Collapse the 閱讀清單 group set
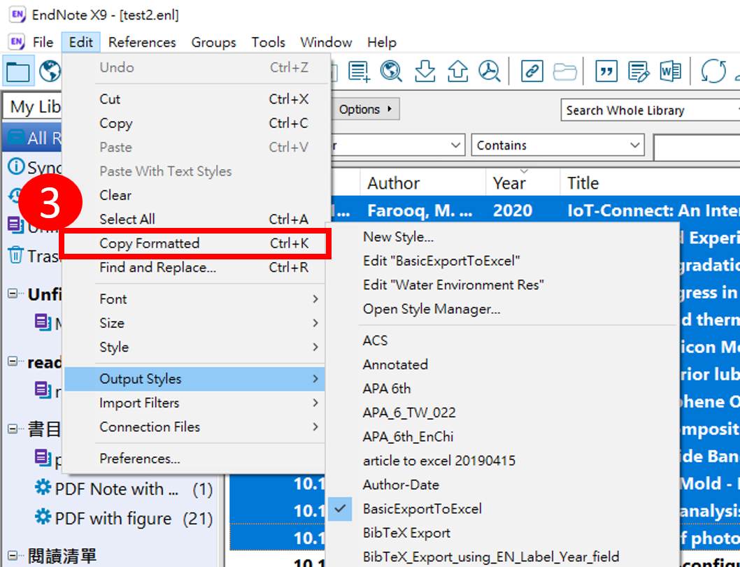This screenshot has width=740, height=567. (13, 556)
